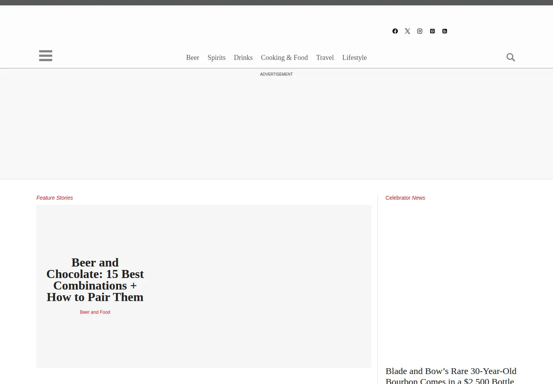Image resolution: width=553 pixels, height=384 pixels.
Task: Open the RSS feed
Action: tap(445, 31)
